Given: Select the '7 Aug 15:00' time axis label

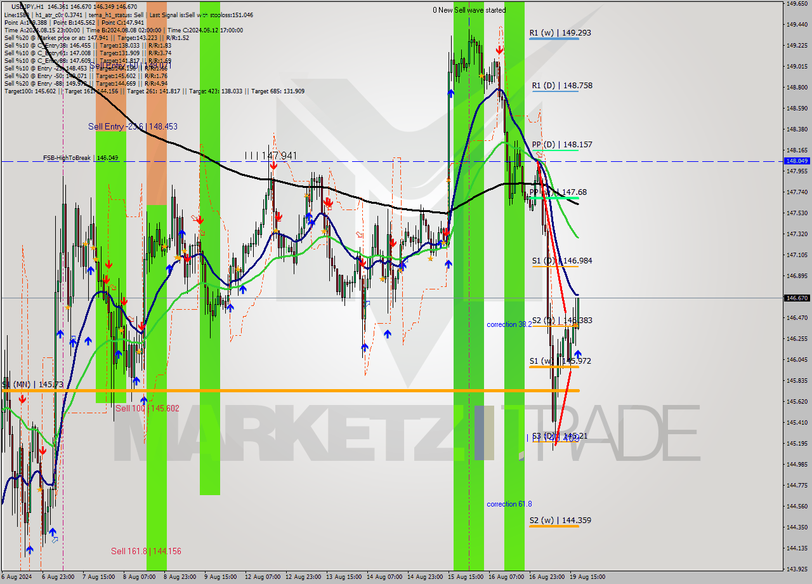Looking at the screenshot, I should point(98,577).
